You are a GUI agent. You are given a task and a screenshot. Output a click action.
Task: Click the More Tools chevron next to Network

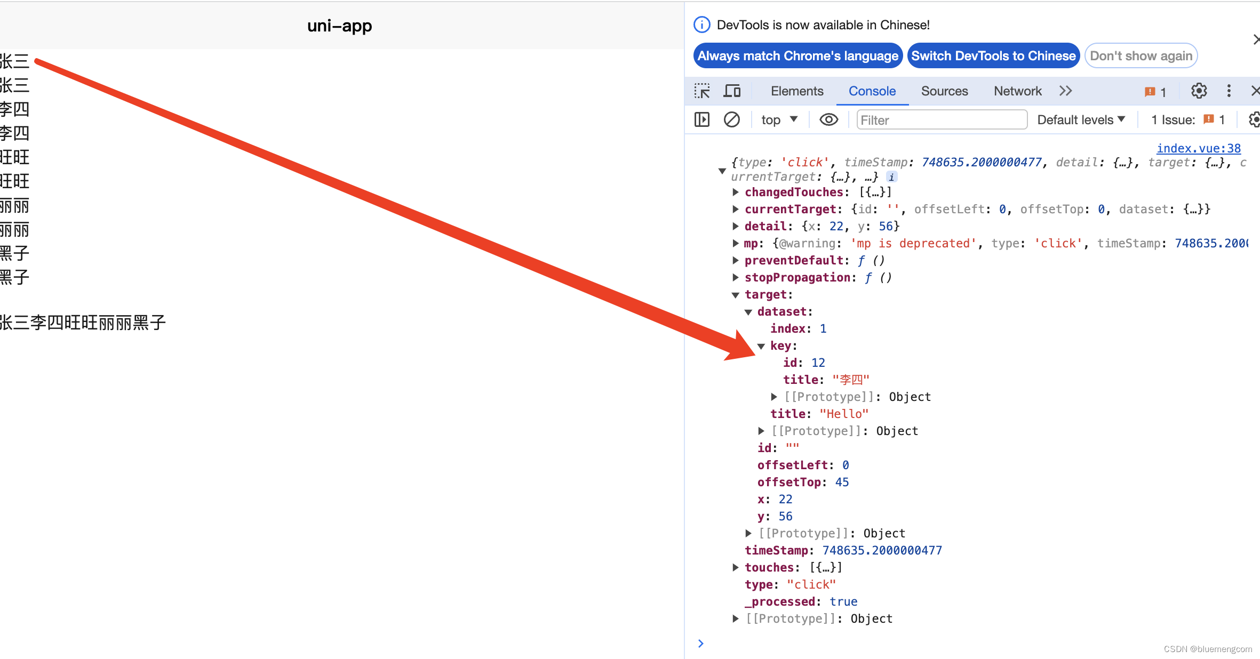click(x=1065, y=91)
